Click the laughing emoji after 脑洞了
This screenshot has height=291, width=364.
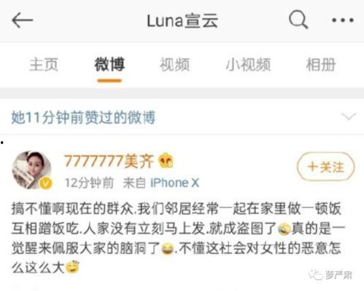point(168,249)
